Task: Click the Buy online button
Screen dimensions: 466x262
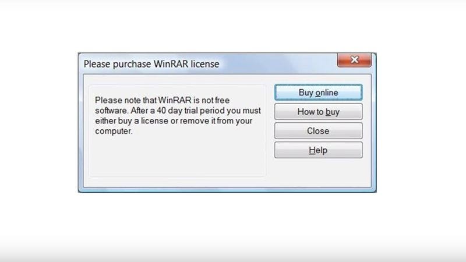Action: tap(318, 93)
